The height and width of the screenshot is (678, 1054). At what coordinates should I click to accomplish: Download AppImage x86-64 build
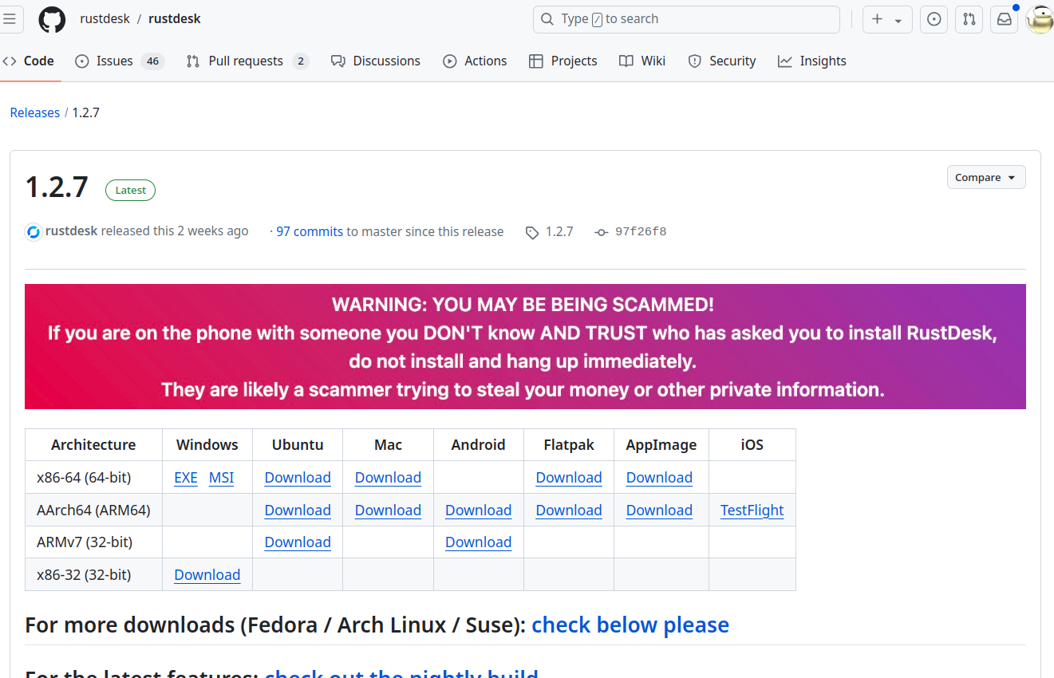[659, 478]
